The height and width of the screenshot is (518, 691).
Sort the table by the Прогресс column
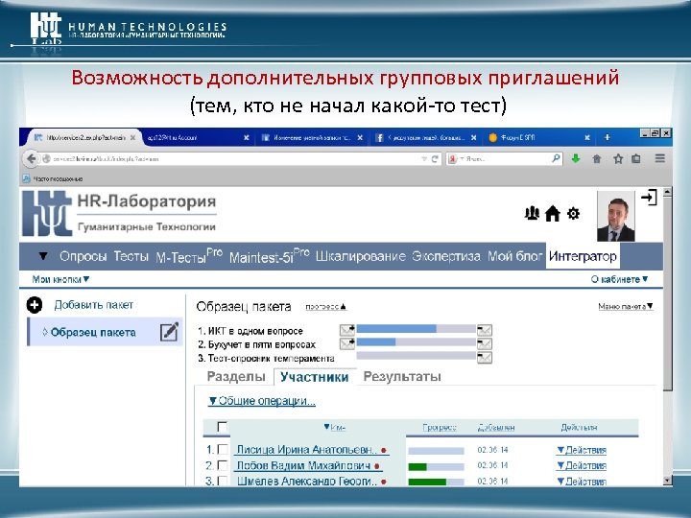[x=440, y=427]
